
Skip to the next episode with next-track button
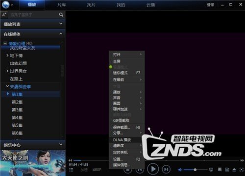coord(166,170)
